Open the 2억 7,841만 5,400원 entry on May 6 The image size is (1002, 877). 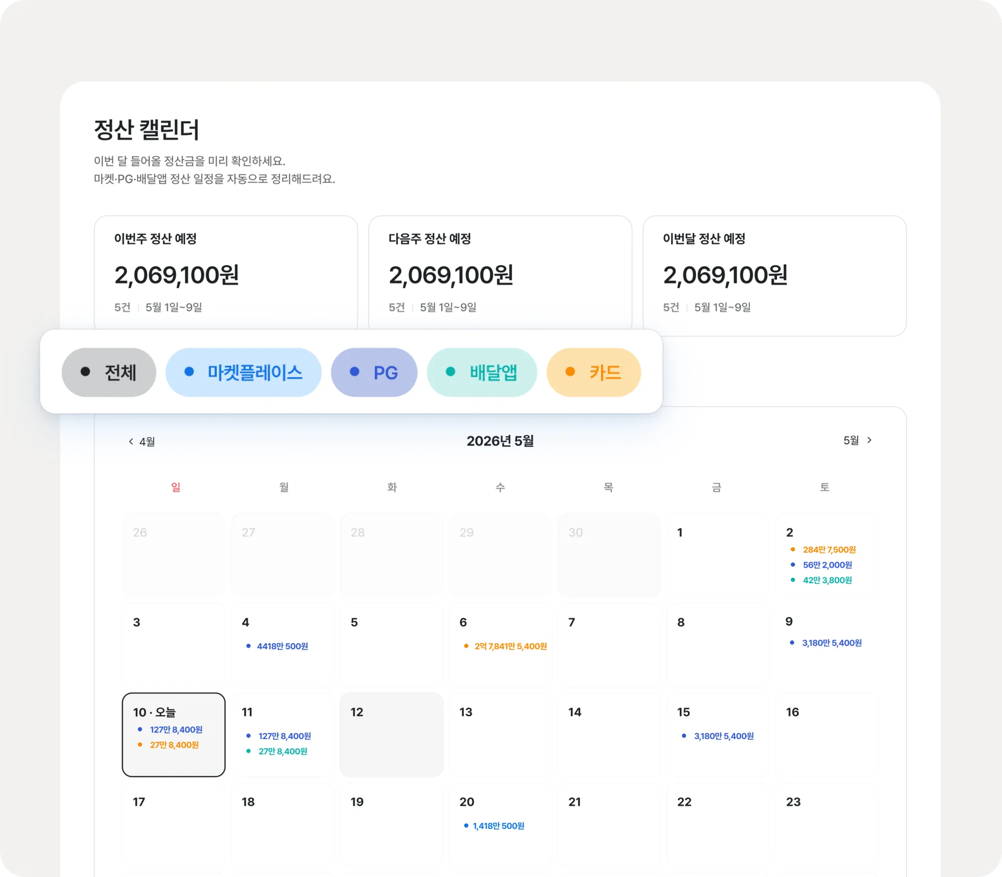[505, 646]
